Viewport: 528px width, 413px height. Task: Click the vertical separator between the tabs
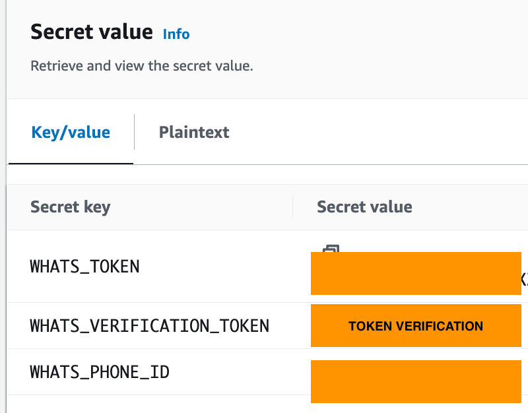135,131
